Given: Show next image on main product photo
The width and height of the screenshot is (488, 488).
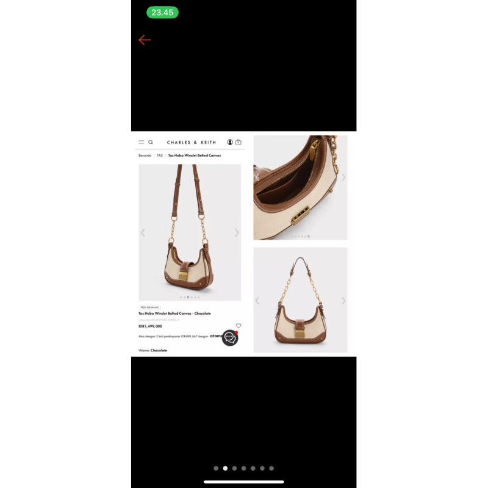Looking at the screenshot, I should click(x=237, y=232).
